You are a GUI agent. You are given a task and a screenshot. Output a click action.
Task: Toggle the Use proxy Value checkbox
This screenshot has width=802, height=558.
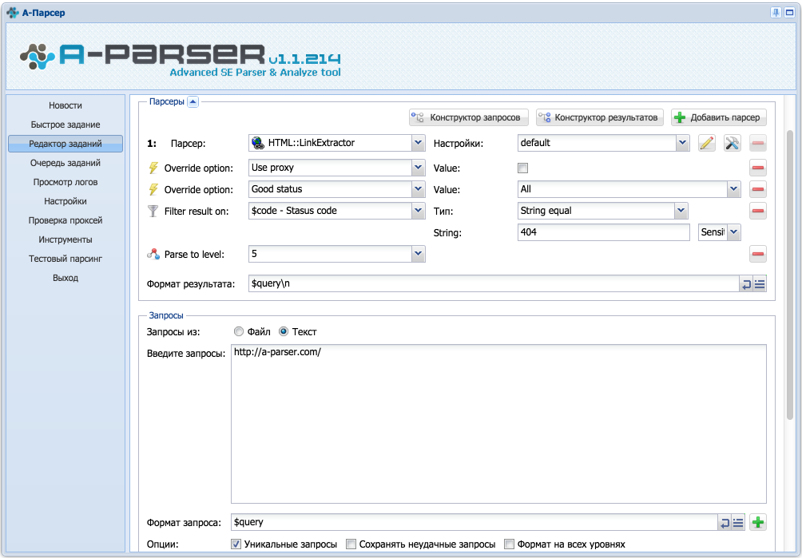tap(522, 168)
